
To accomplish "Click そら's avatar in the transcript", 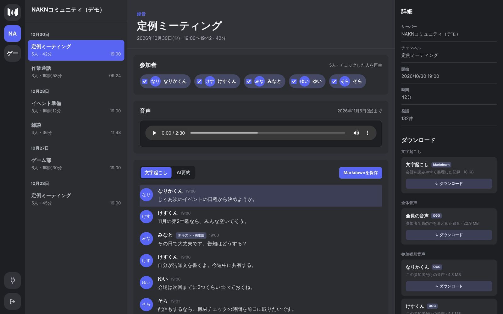I will pyautogui.click(x=146, y=305).
